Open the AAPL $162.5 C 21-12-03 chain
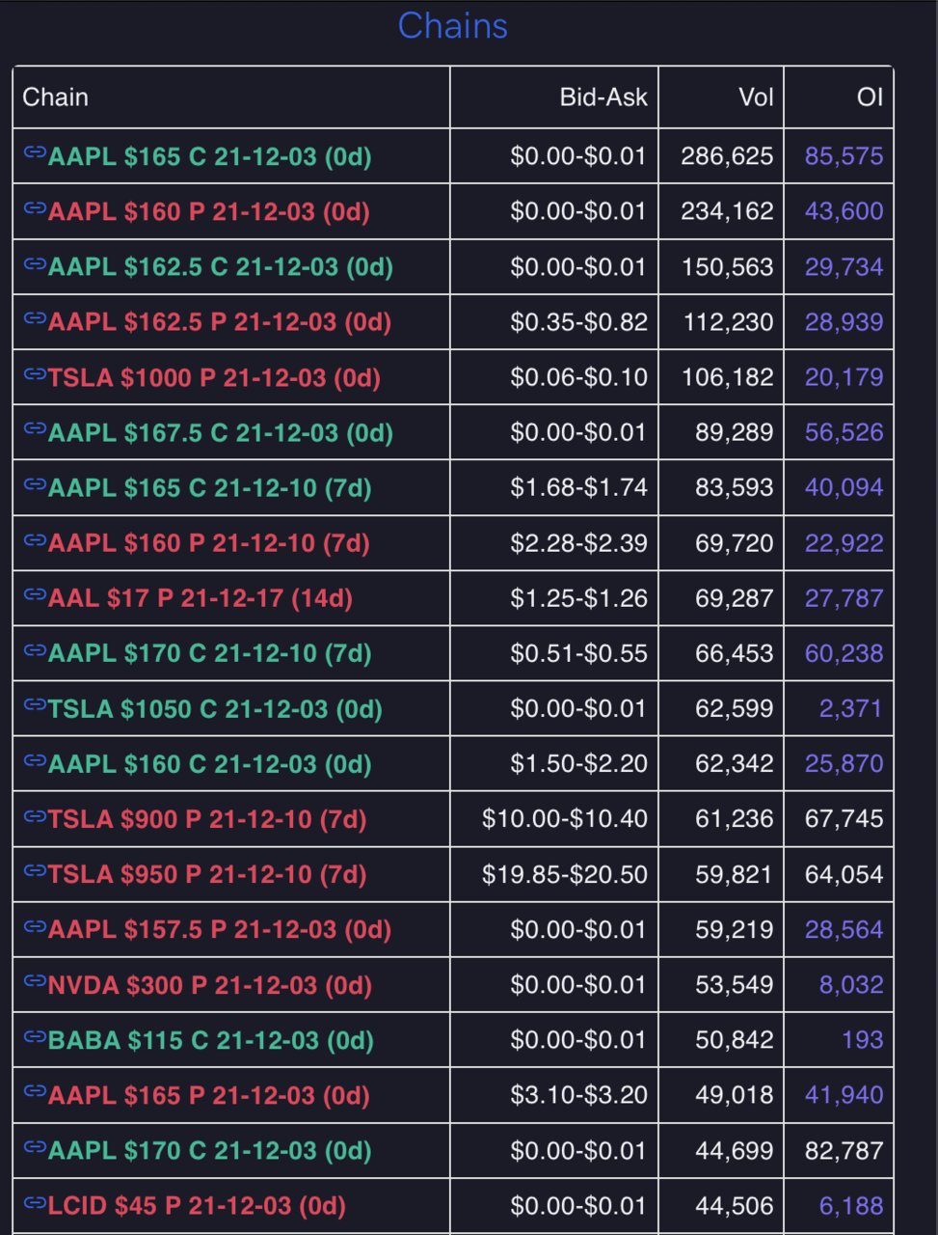 tap(221, 266)
